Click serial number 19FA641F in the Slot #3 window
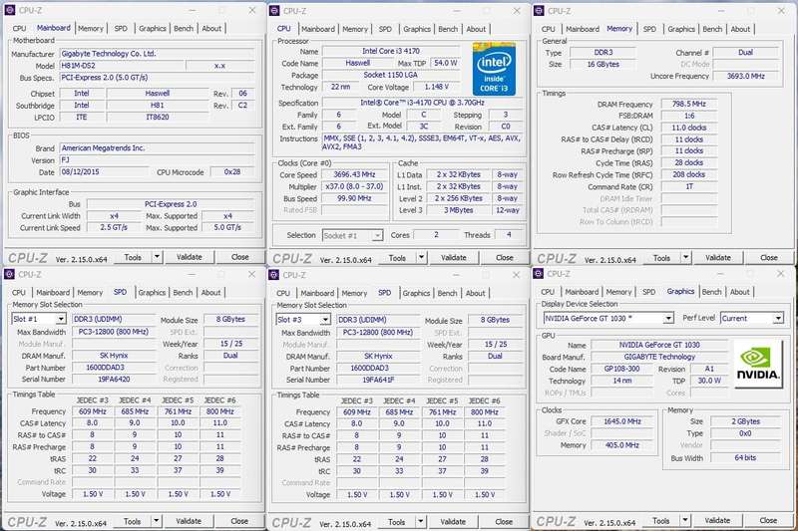 point(378,380)
